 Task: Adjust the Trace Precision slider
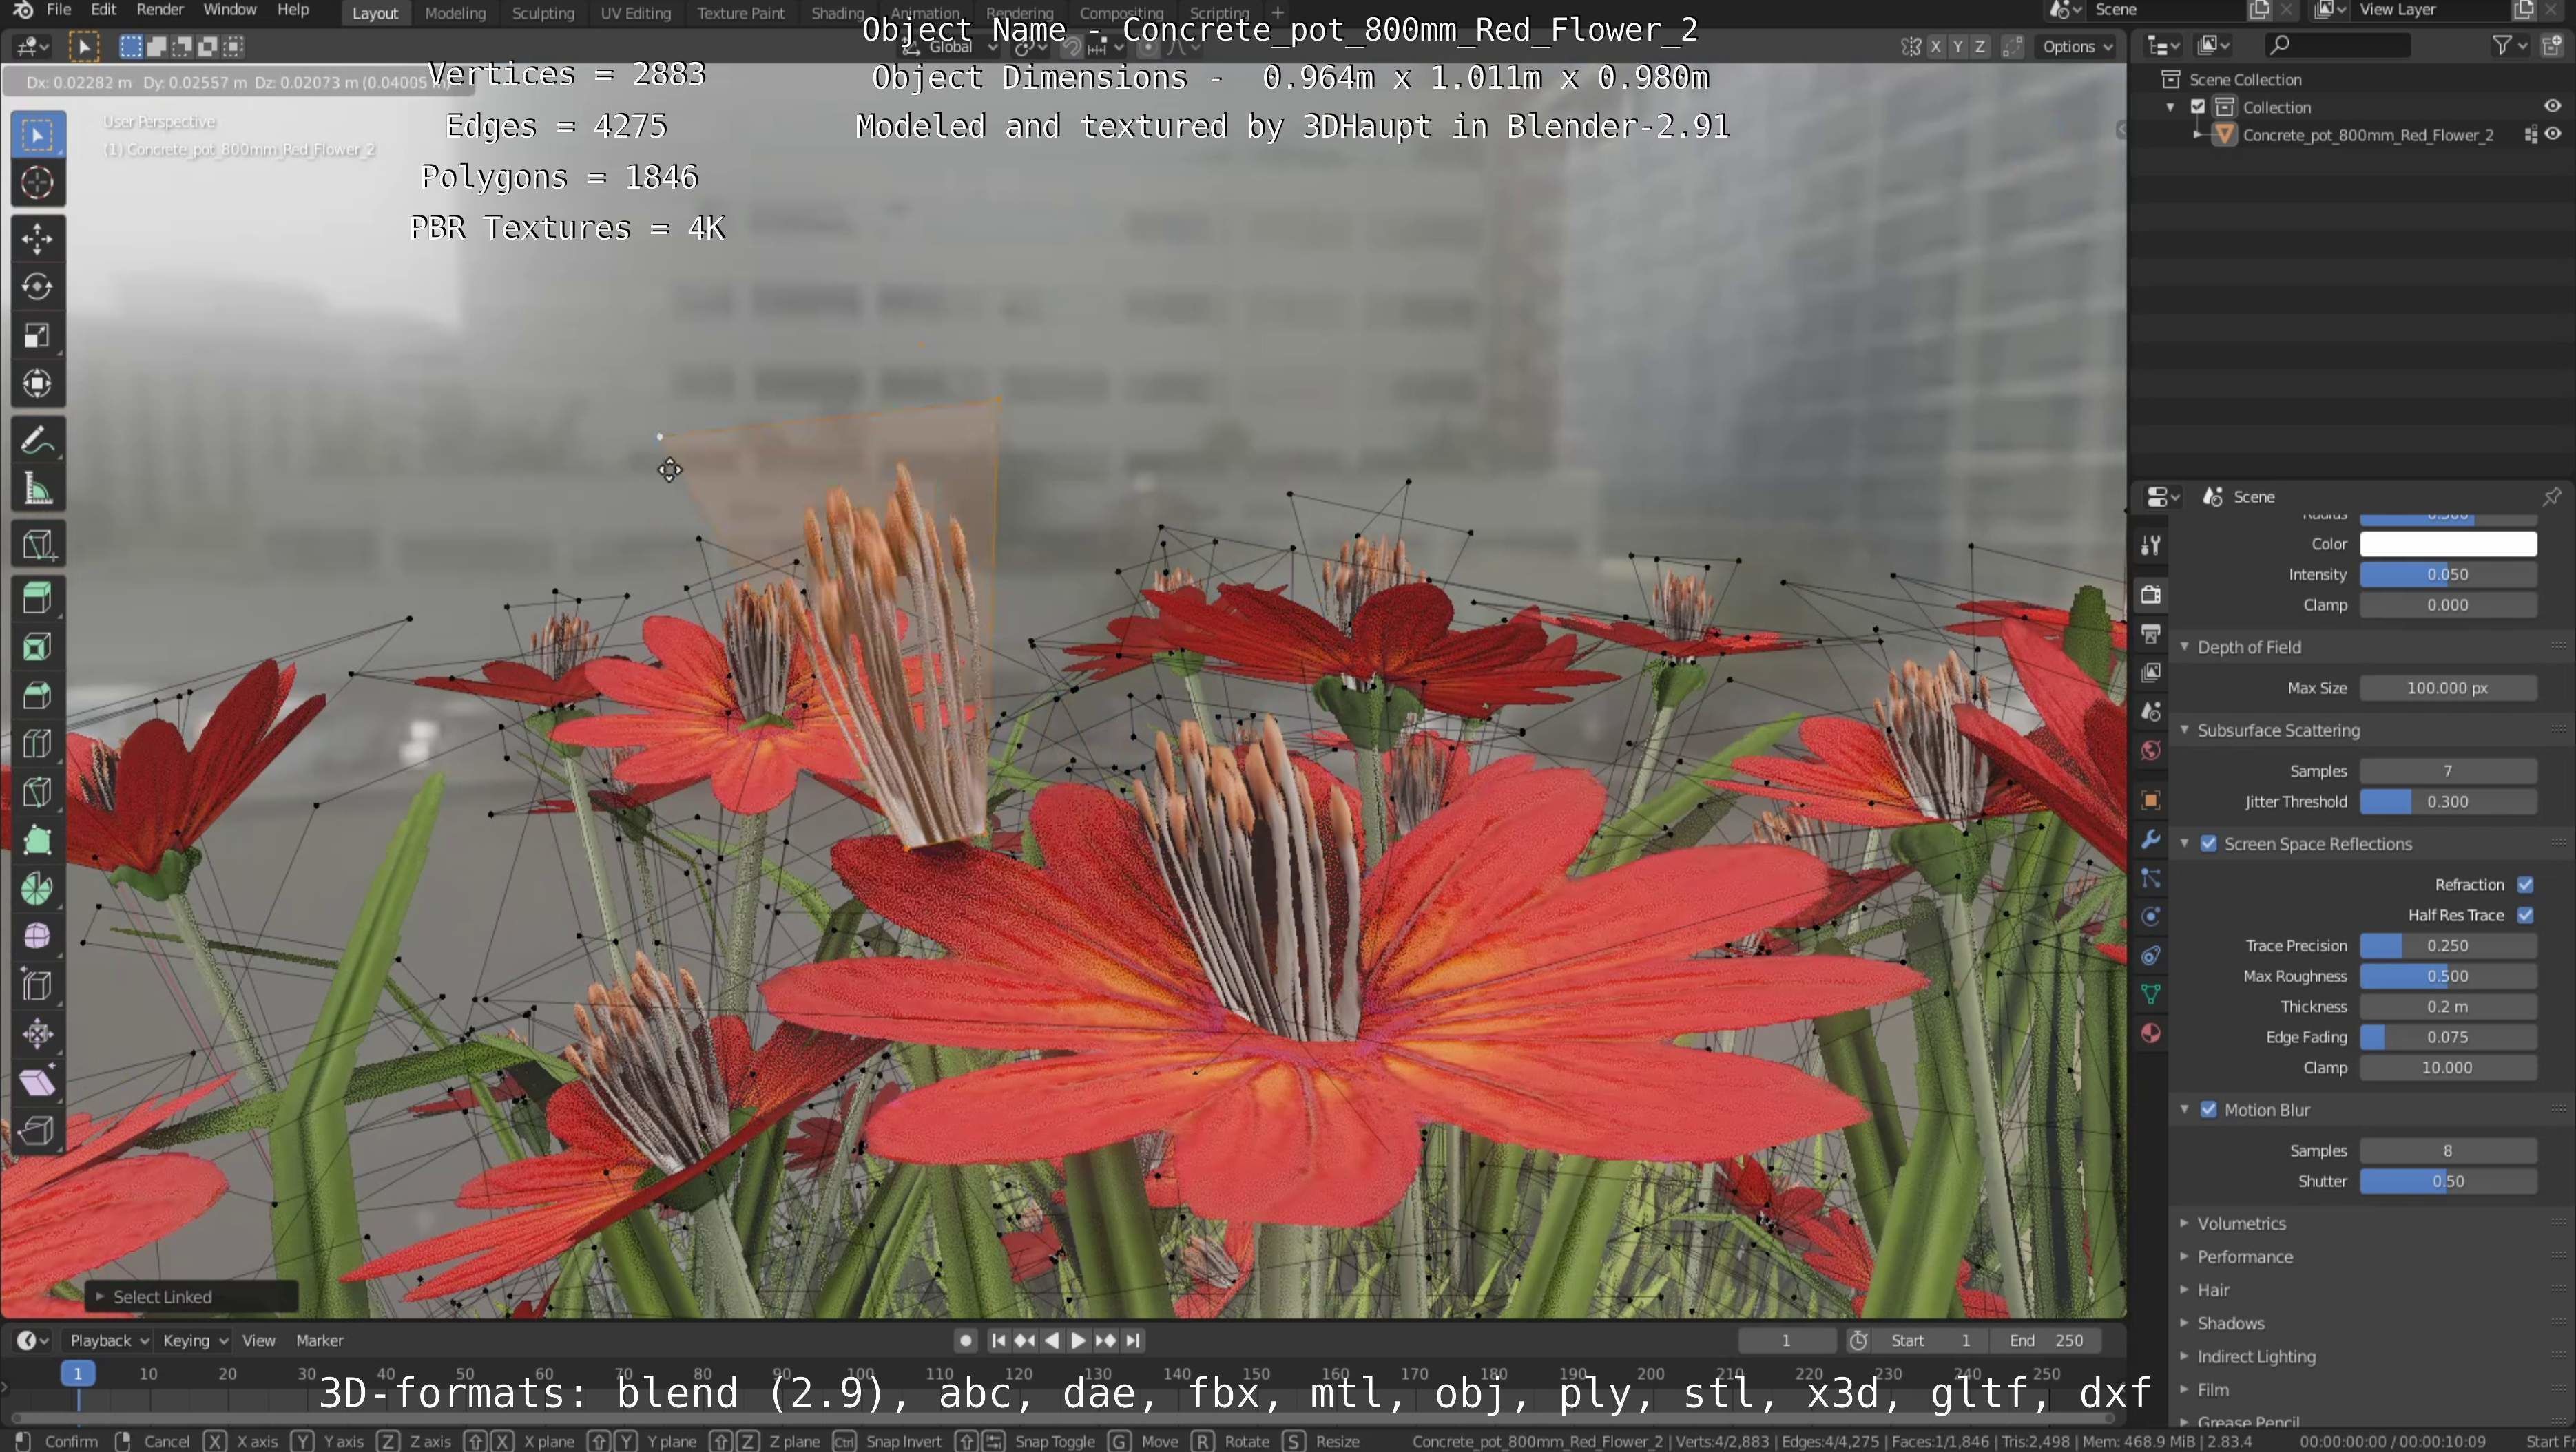[x=2448, y=945]
